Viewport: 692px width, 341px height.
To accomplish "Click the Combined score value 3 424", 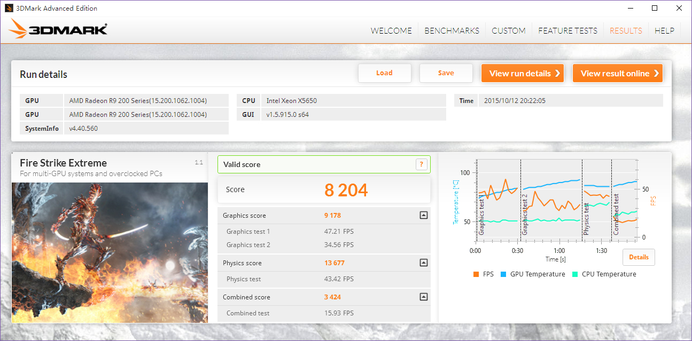I will 332,297.
